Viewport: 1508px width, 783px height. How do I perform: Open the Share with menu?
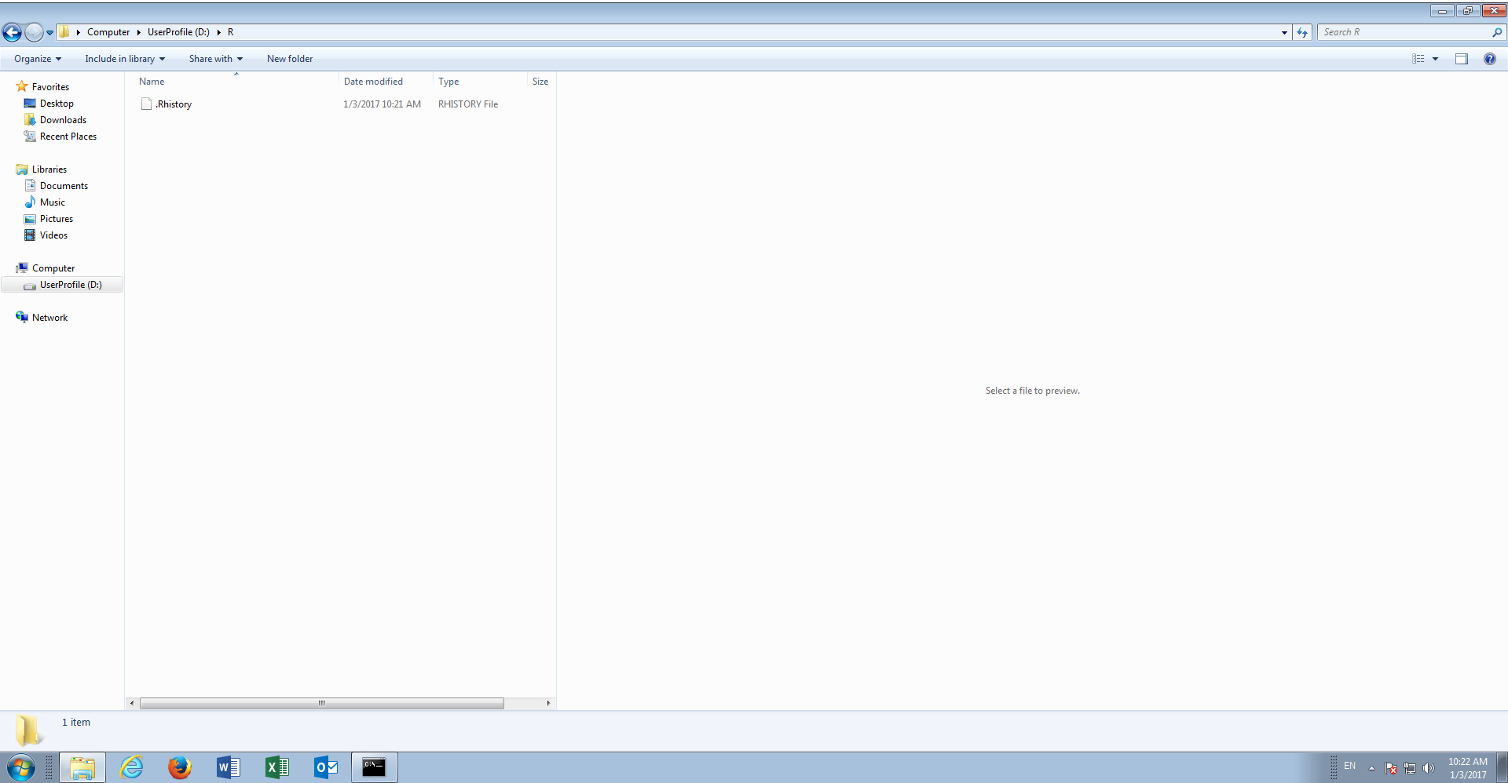pyautogui.click(x=215, y=59)
